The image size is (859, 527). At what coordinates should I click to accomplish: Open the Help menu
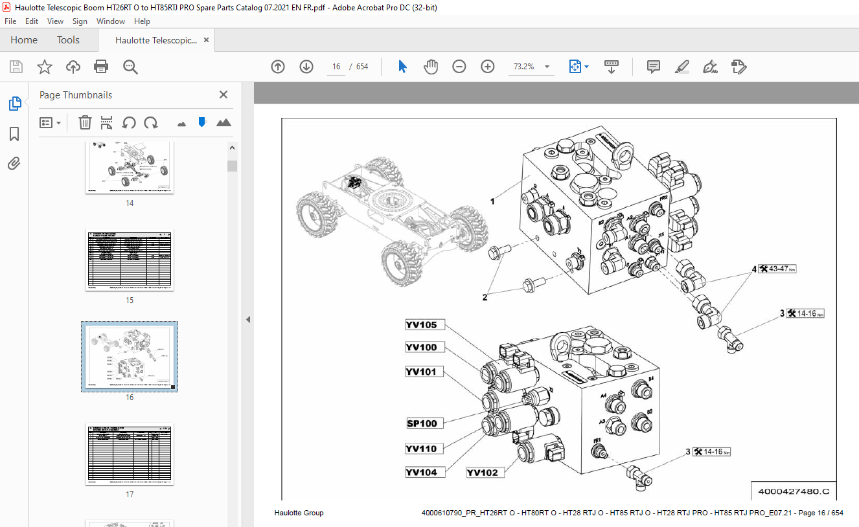tap(142, 21)
